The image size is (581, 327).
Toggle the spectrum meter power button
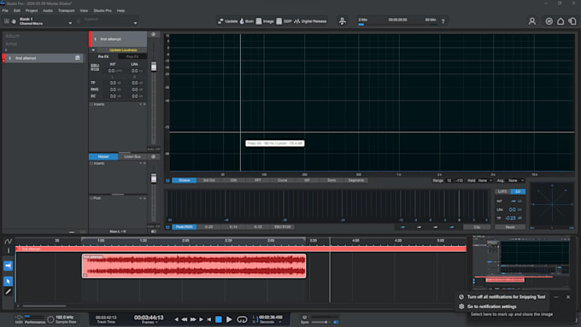pos(167,181)
